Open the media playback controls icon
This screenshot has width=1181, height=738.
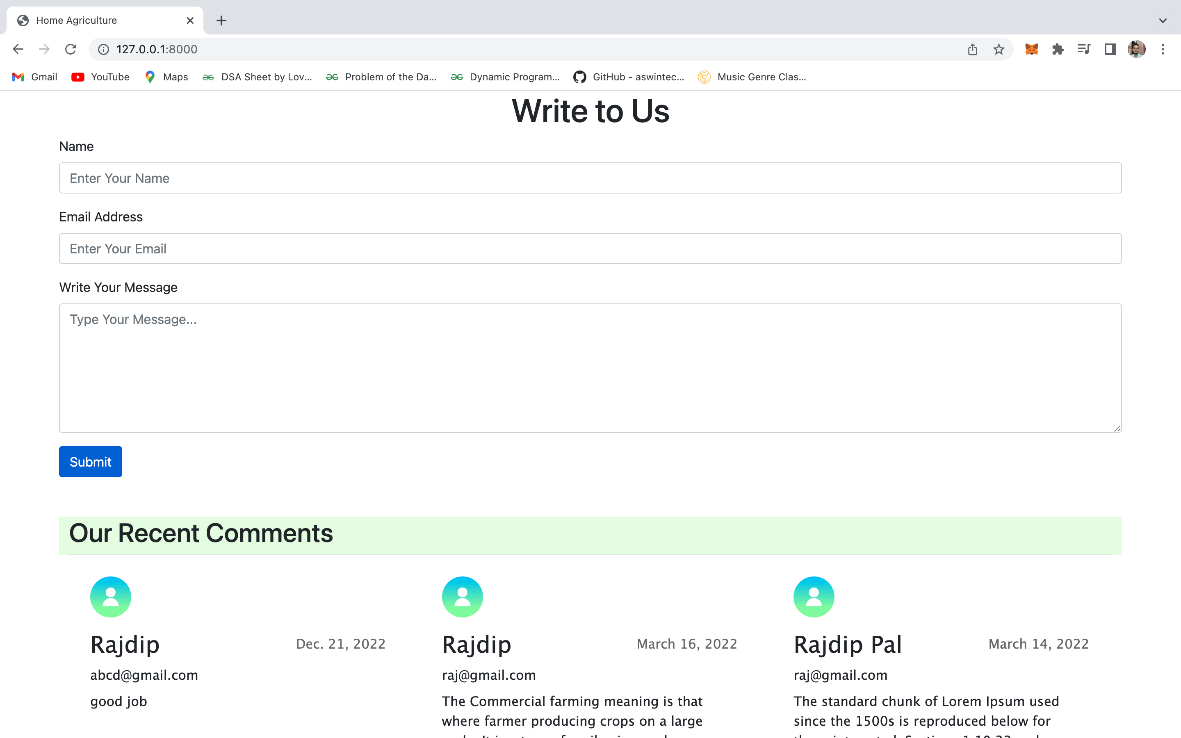[1083, 49]
